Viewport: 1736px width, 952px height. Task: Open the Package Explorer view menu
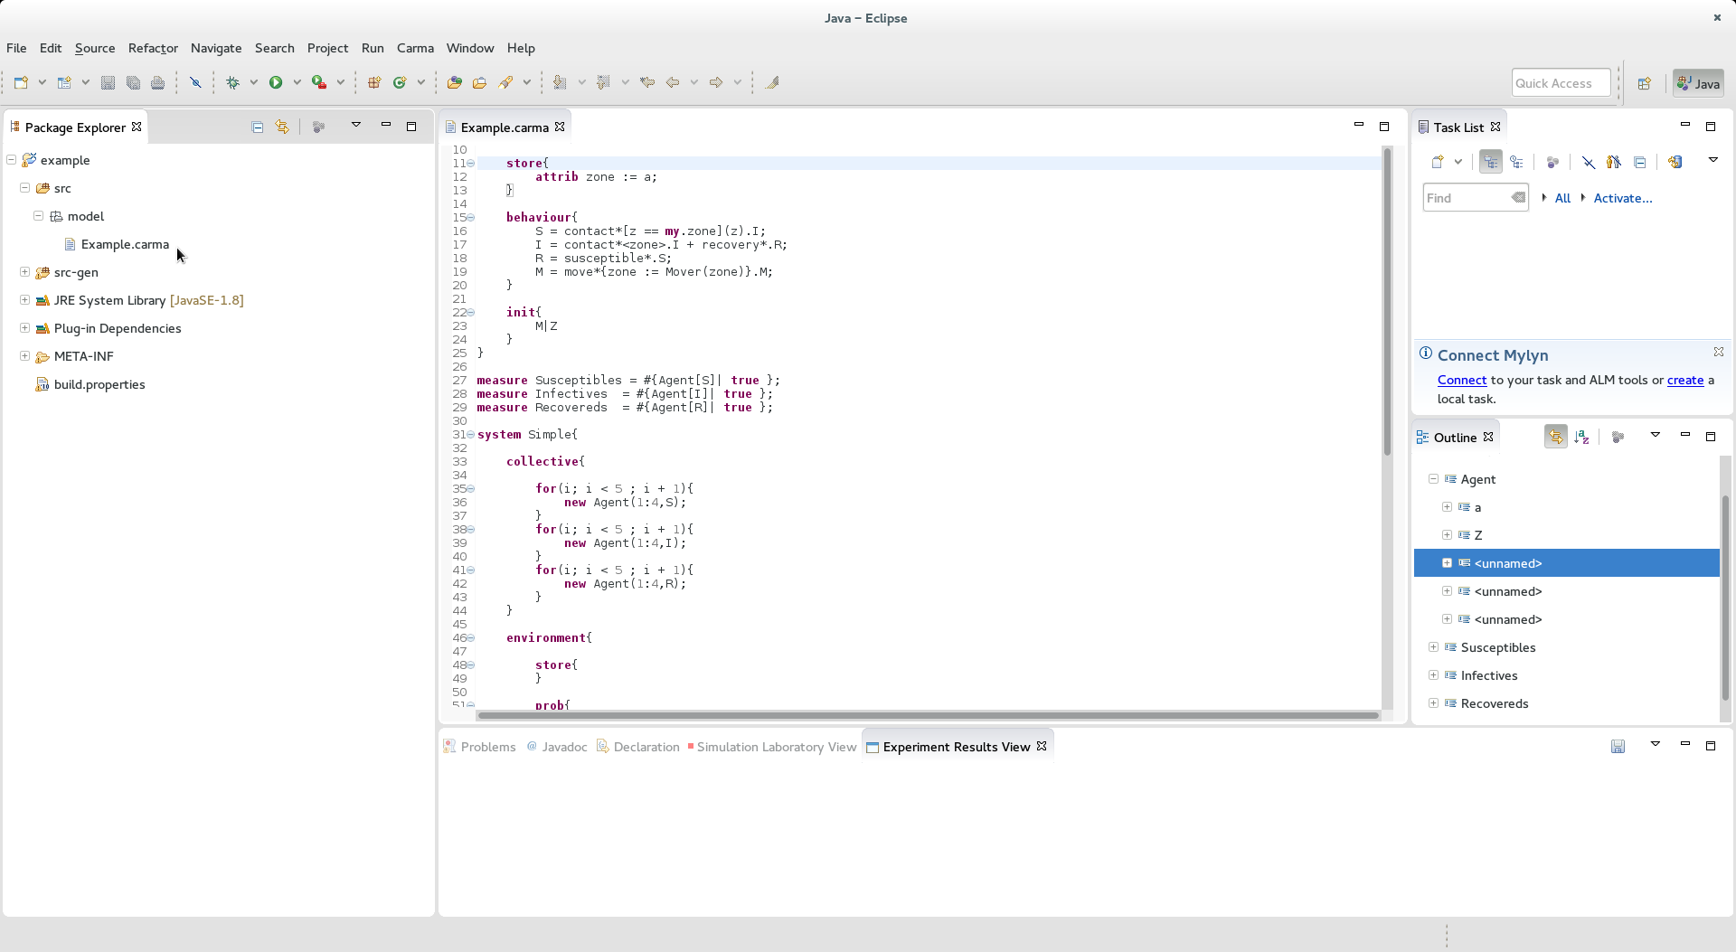(356, 125)
